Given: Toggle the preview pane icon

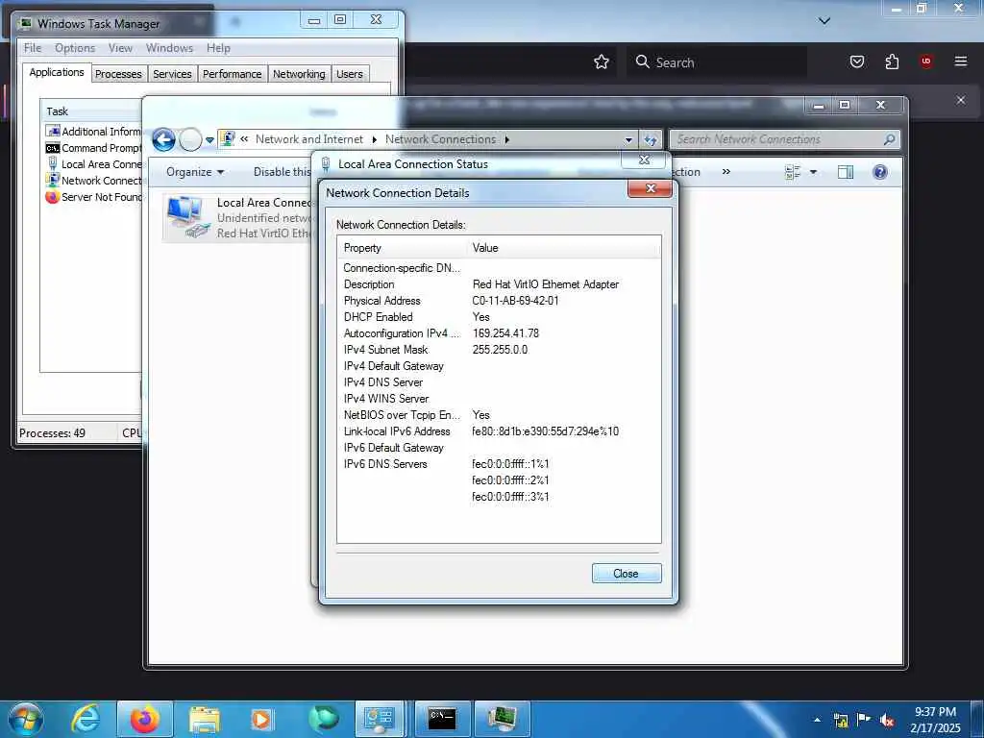Looking at the screenshot, I should [846, 172].
